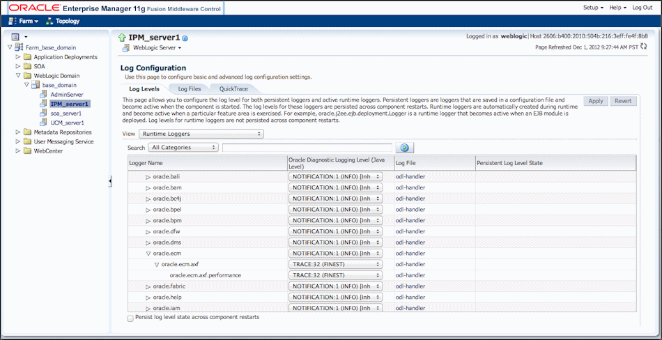Enable Persist log level state checkbox
Viewport: 662px width, 340px height.
click(130, 318)
